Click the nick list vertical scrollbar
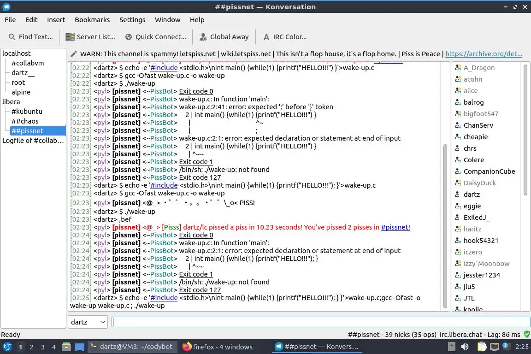Viewport: 531px width, 354px height. click(525, 130)
